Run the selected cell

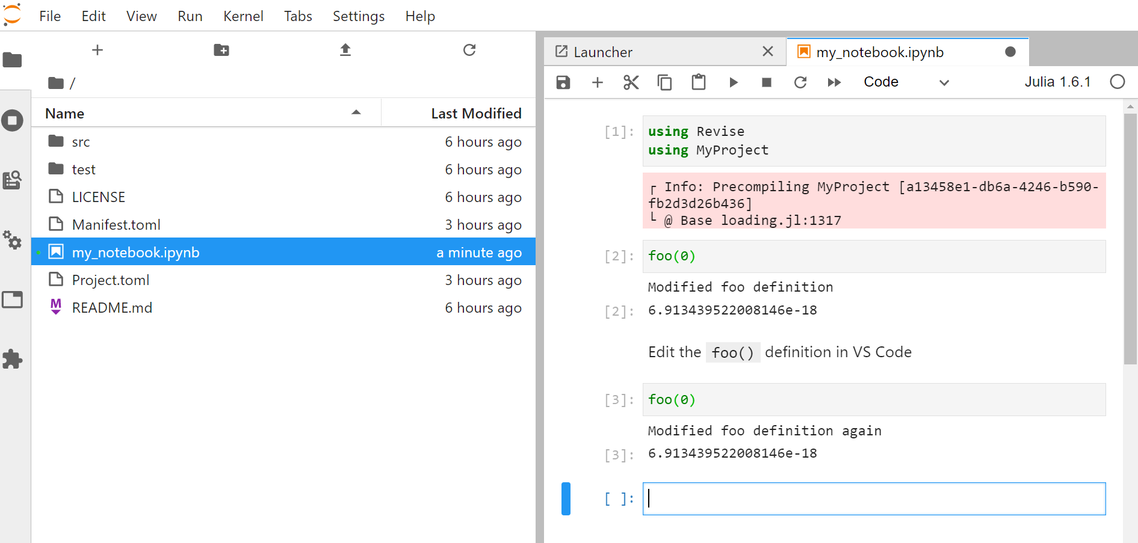733,82
